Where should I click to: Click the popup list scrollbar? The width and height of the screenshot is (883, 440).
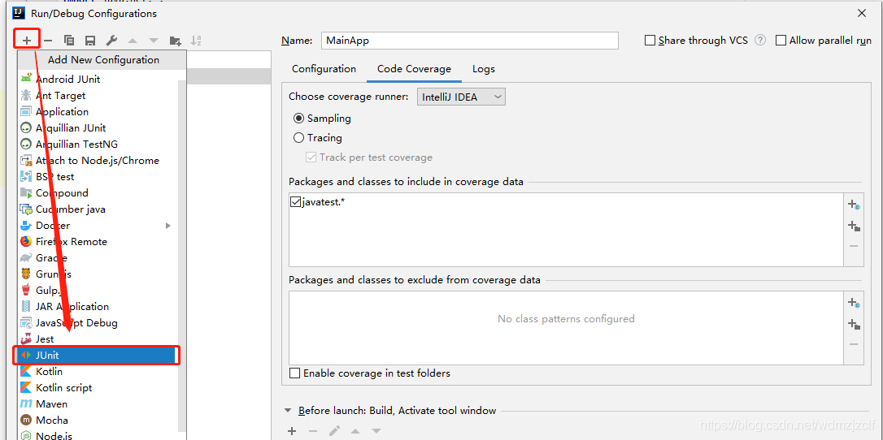pos(182,256)
